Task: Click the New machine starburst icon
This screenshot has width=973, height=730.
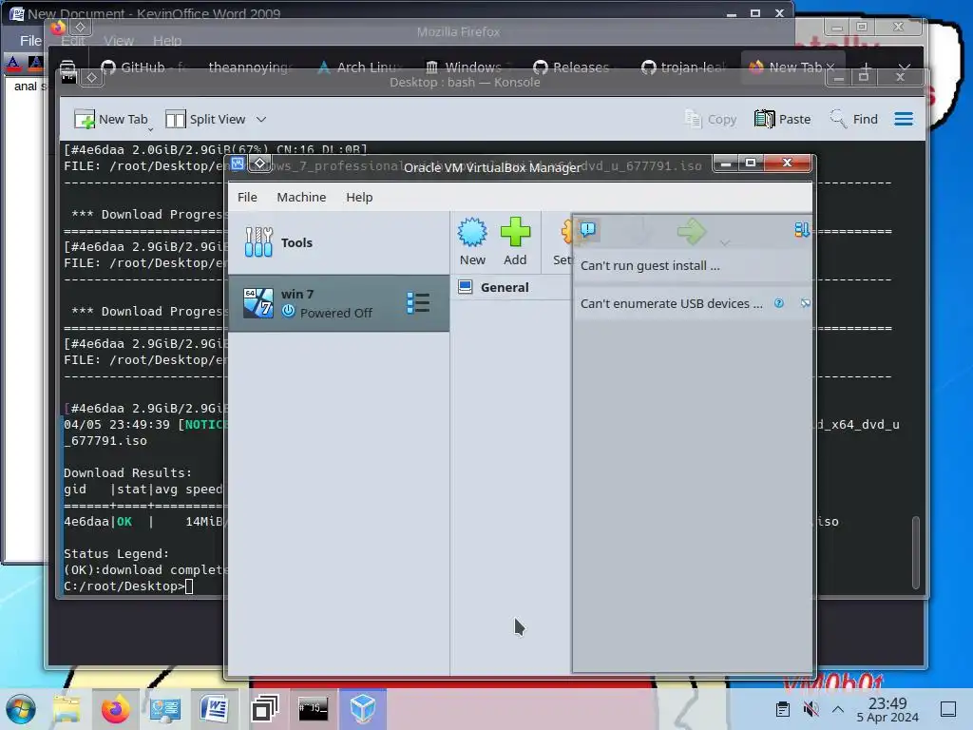Action: [472, 233]
